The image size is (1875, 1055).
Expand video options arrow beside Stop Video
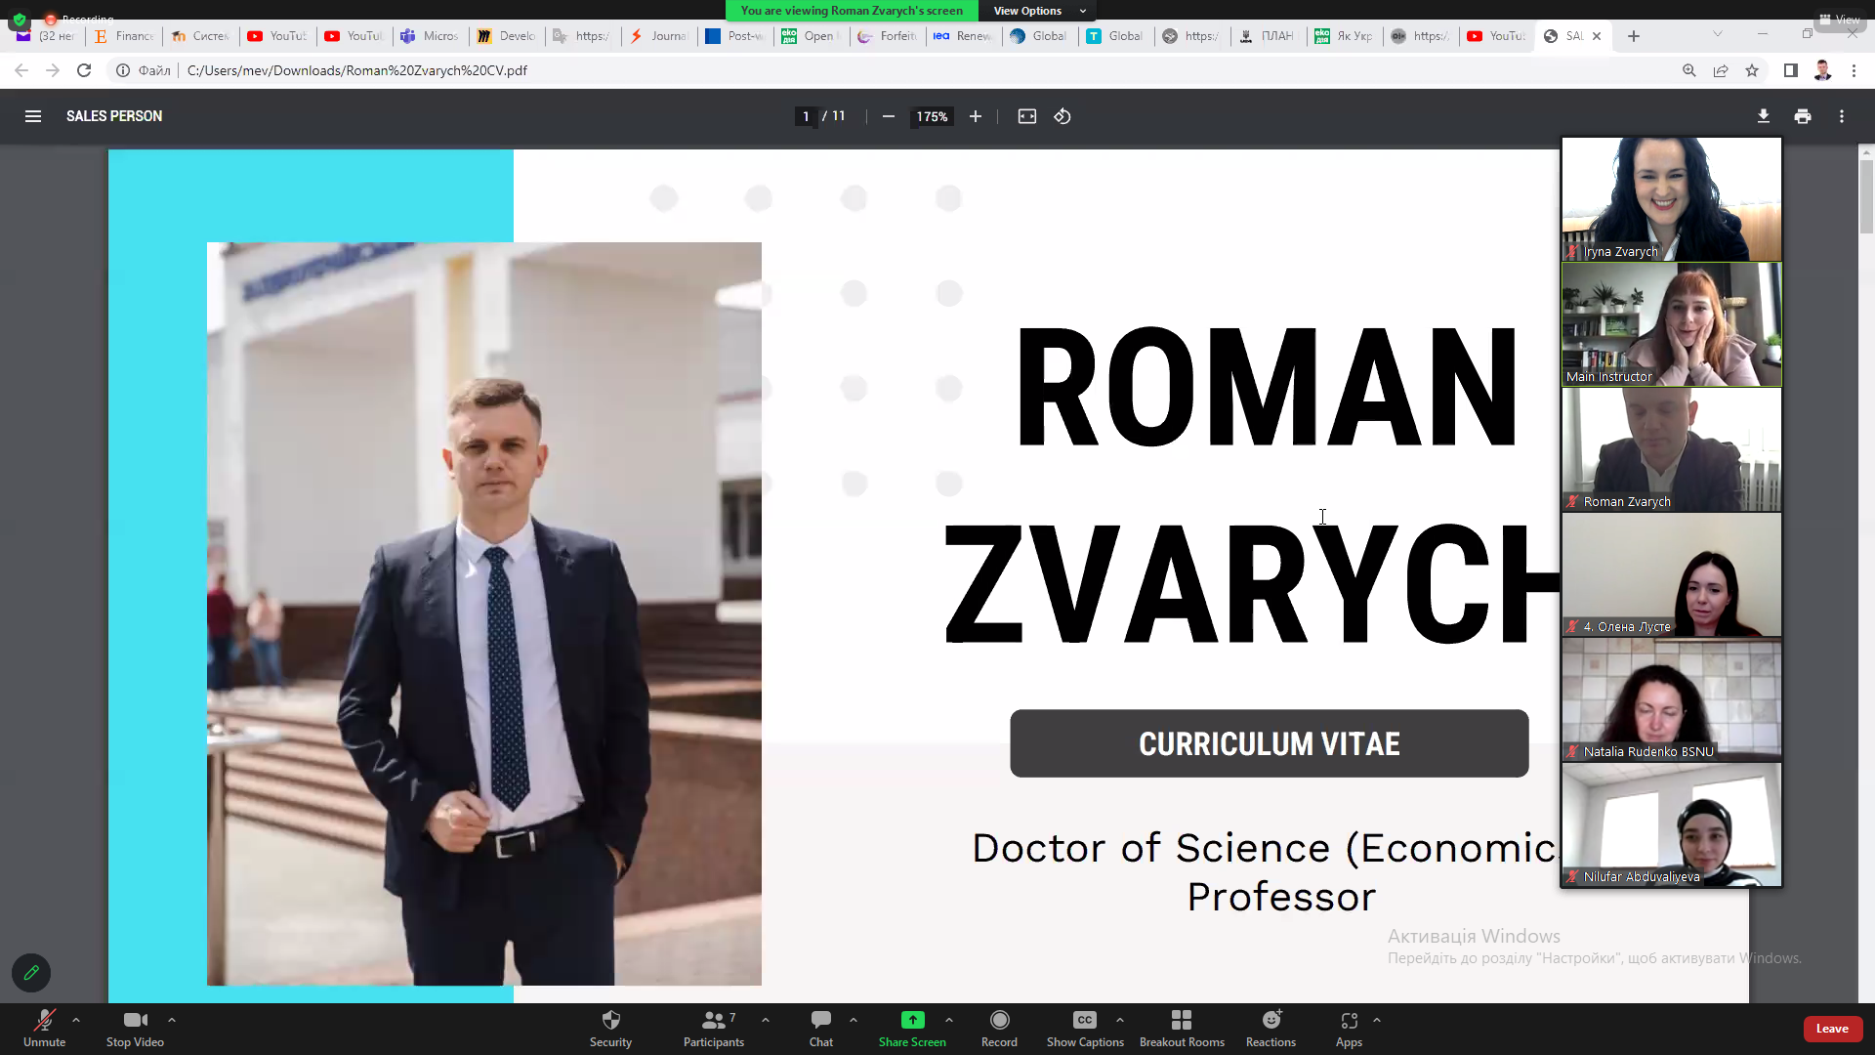[x=172, y=1020]
